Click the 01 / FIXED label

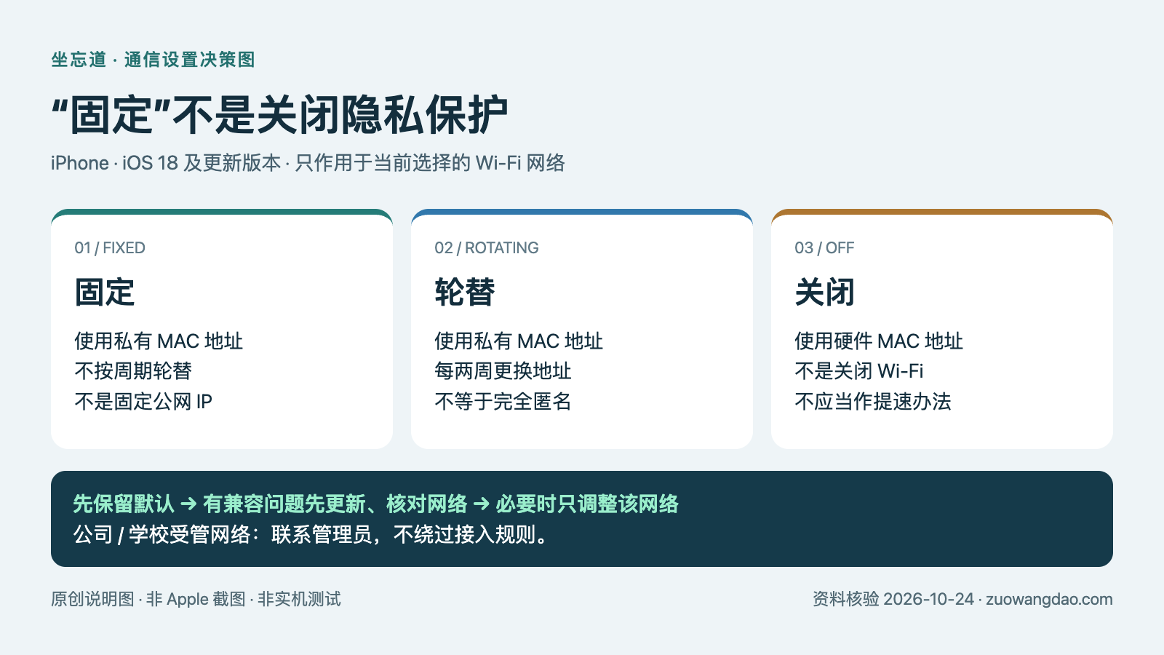click(x=110, y=248)
